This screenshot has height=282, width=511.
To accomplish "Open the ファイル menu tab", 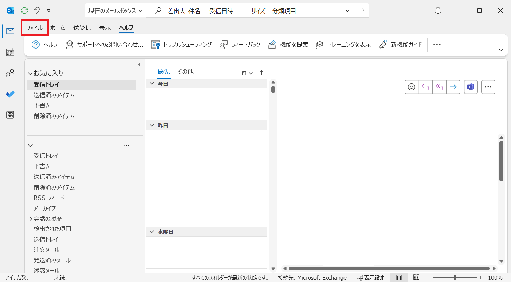I will click(34, 28).
